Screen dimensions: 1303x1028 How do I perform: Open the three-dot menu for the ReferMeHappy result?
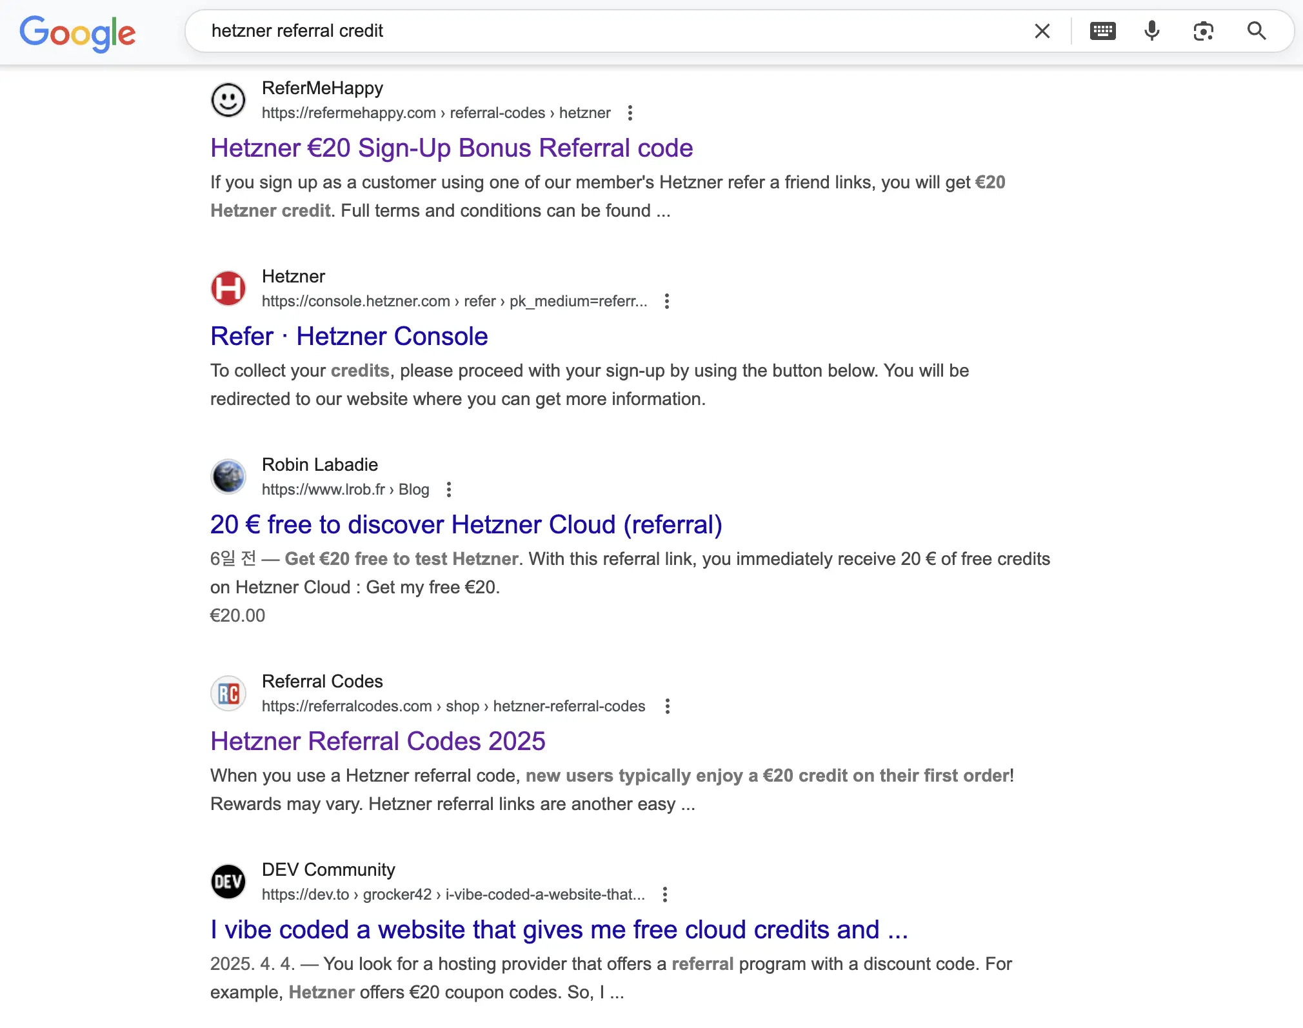[x=629, y=112]
